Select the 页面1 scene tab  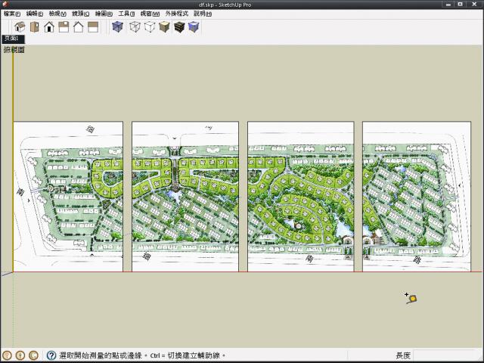click(x=13, y=39)
